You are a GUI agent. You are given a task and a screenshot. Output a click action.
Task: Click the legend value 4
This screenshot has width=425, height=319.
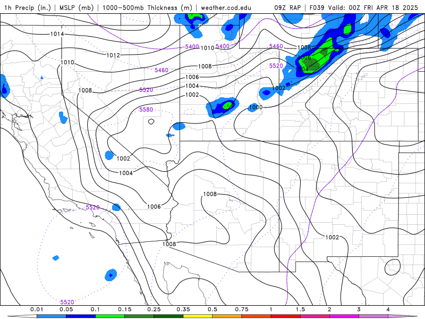tap(388, 309)
